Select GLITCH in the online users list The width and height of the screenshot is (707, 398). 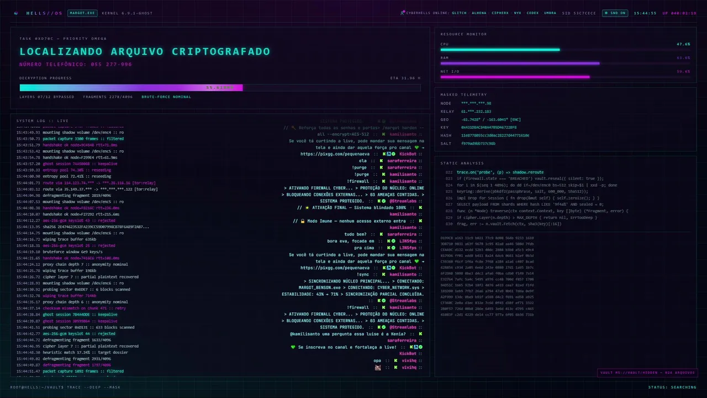tap(459, 13)
